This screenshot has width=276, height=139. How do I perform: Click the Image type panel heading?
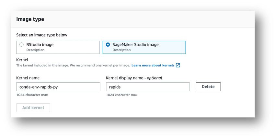point(30,19)
